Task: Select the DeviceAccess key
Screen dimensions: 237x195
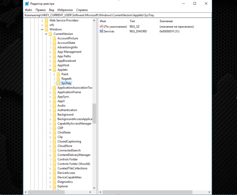Action: point(66,173)
